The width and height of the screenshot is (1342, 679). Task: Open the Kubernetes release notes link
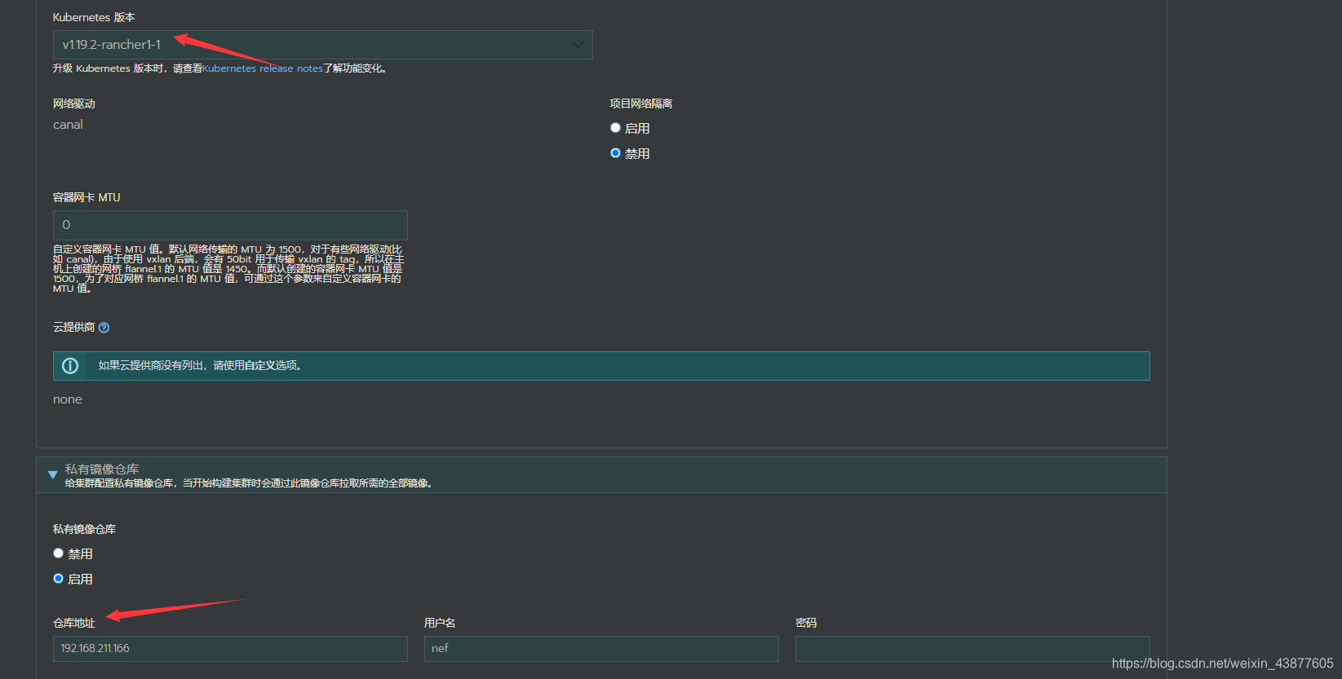coord(263,68)
